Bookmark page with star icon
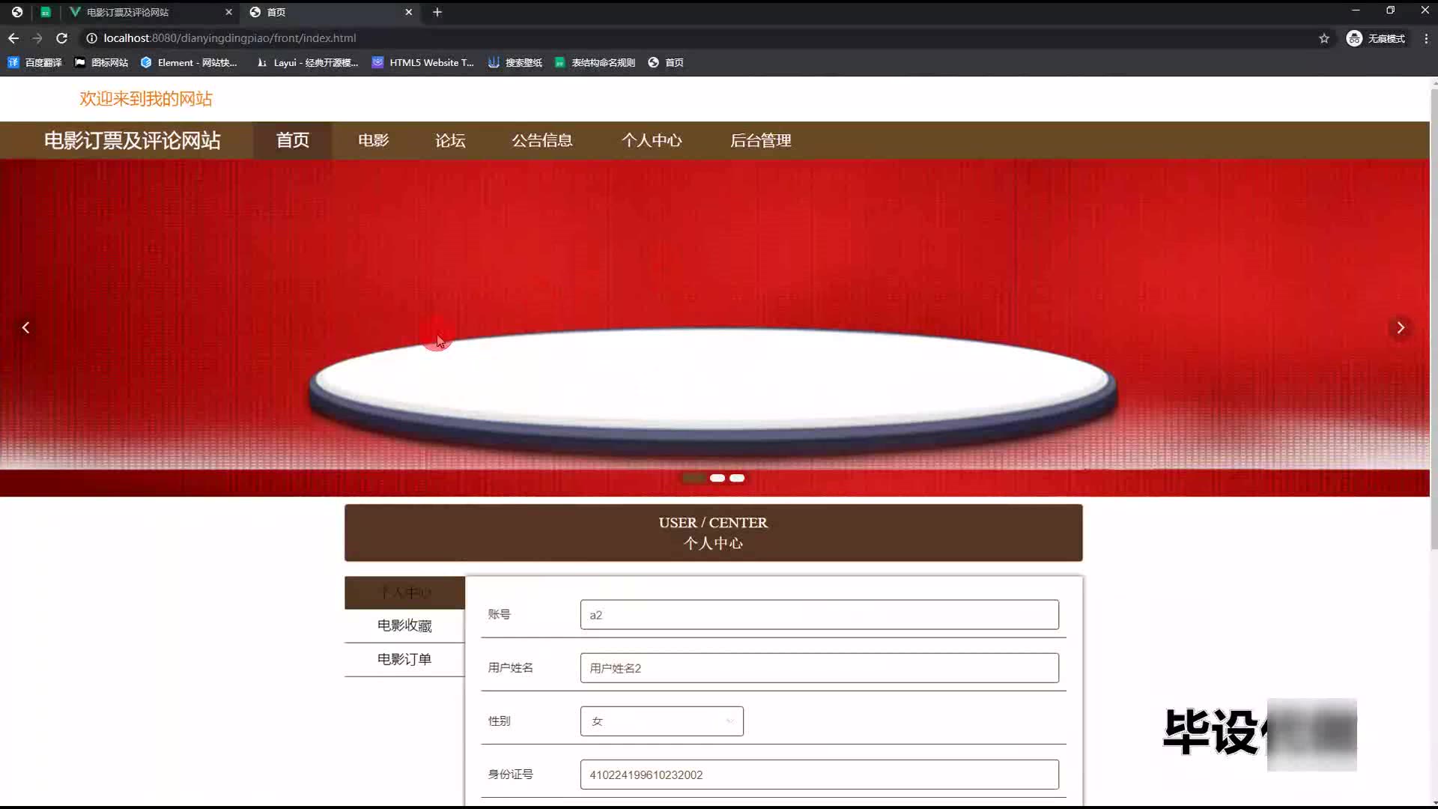Image resolution: width=1438 pixels, height=809 pixels. click(1323, 38)
